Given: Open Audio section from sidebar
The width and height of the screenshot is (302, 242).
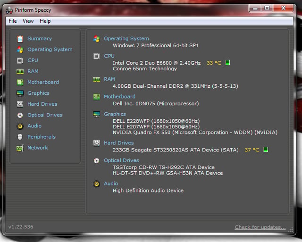Looking at the screenshot, I should pos(34,126).
